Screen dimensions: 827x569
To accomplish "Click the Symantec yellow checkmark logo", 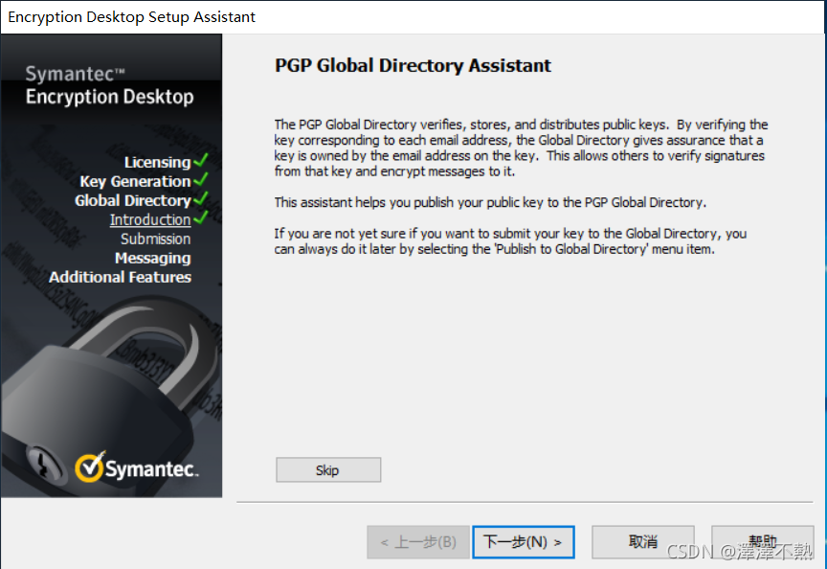I will [90, 467].
